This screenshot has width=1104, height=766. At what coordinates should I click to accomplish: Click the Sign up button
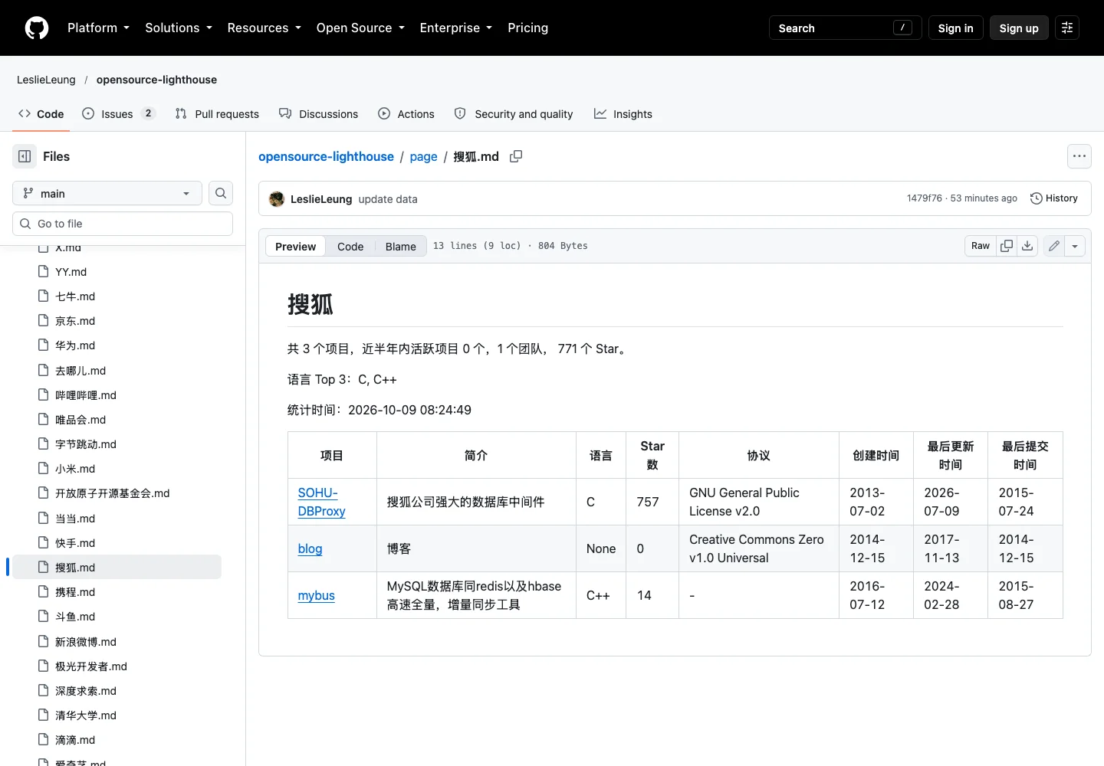[x=1019, y=28]
